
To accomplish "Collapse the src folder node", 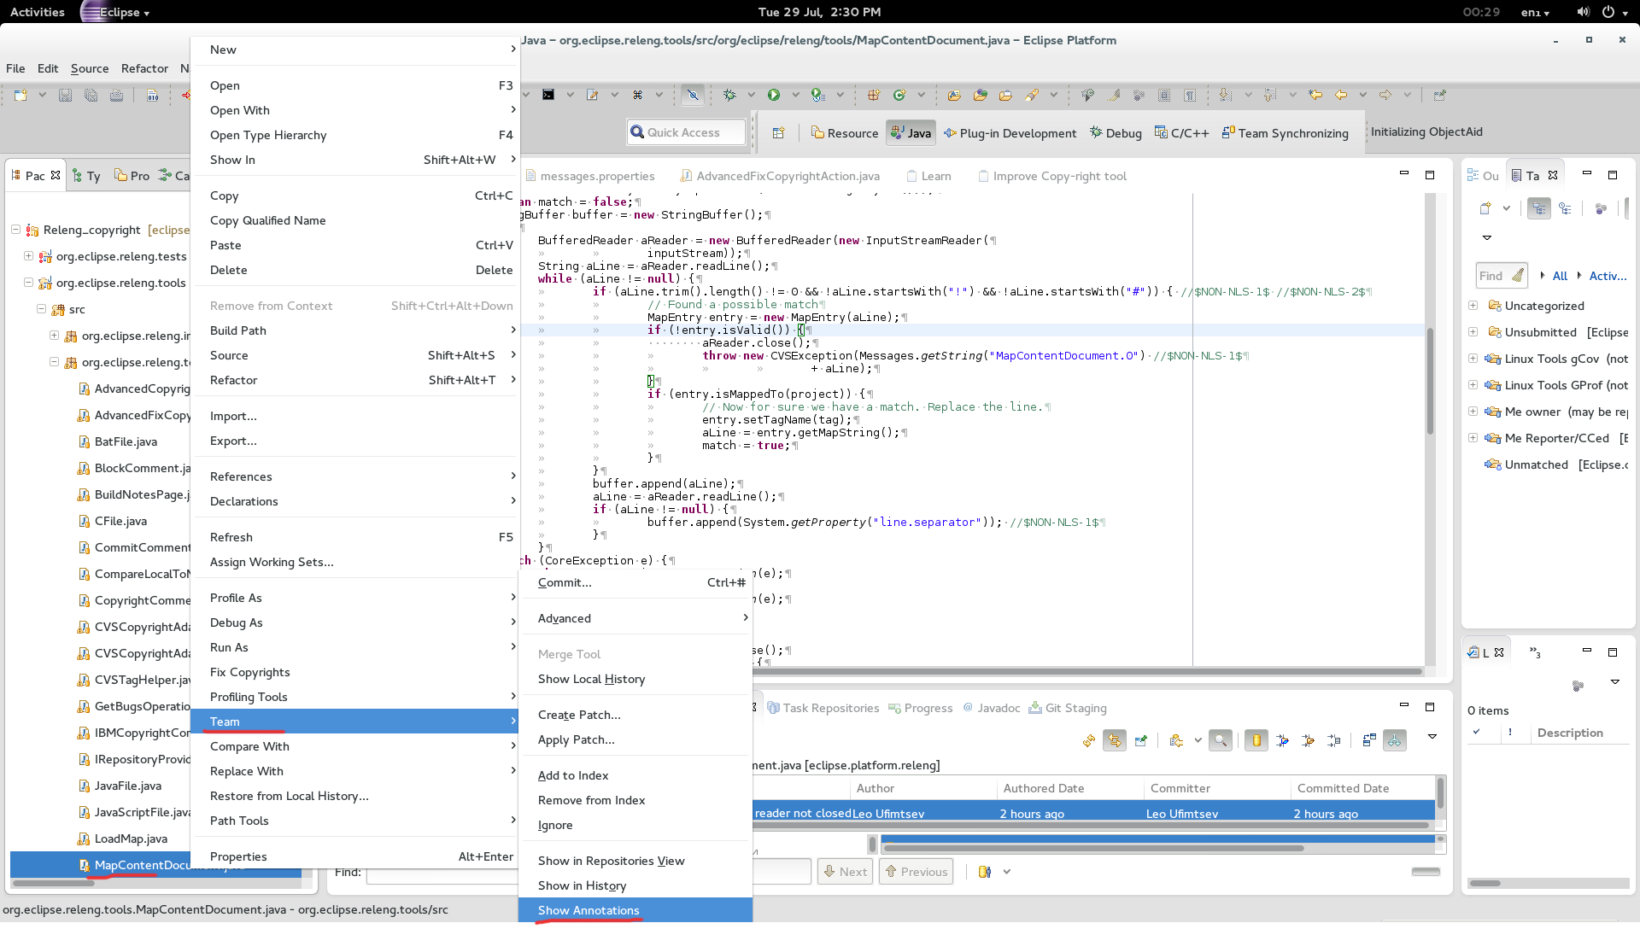I will click(x=41, y=309).
